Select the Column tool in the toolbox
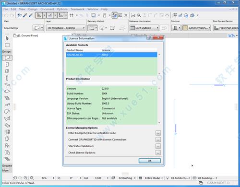240x187 pixels. pos(7,78)
